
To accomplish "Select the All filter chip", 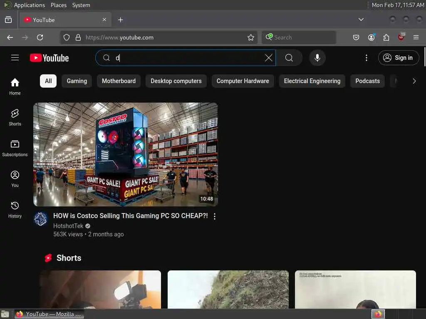I will click(48, 81).
